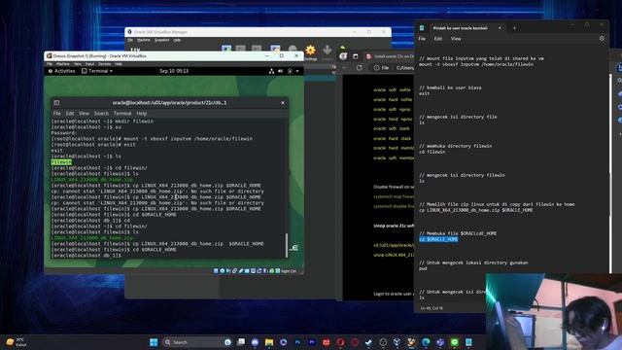Open Settings in VirtualBox Manager toolbar
The height and width of the screenshot is (350, 622).
(311, 52)
